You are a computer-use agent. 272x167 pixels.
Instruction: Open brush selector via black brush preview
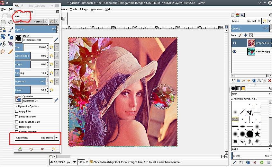tap(18, 38)
